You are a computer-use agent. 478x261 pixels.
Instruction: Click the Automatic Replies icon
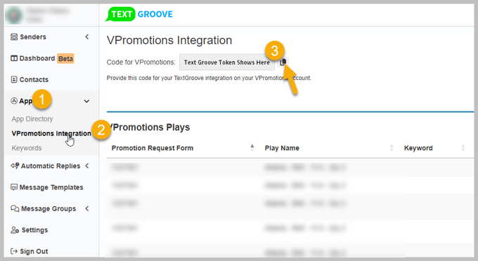click(15, 166)
